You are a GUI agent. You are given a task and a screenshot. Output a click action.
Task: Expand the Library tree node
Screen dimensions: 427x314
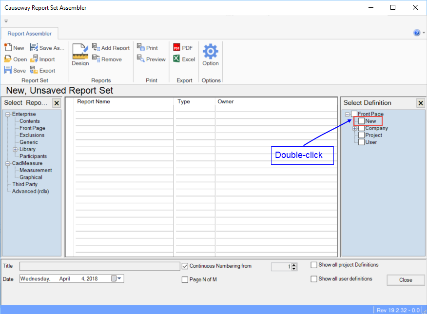(15, 149)
